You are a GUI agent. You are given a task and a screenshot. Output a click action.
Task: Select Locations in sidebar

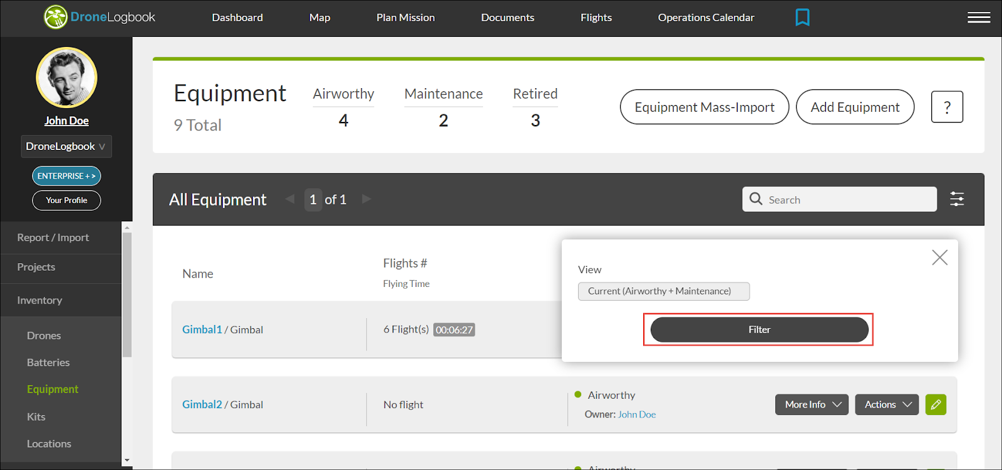[49, 444]
